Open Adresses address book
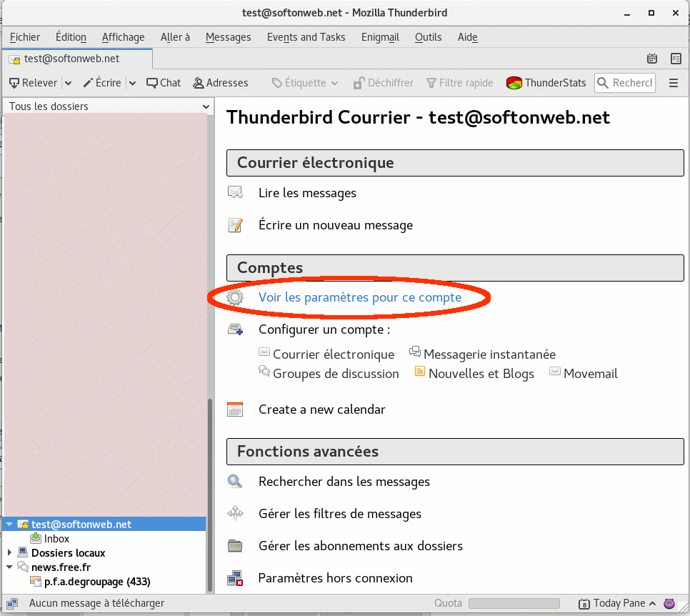690x616 pixels. coord(220,83)
